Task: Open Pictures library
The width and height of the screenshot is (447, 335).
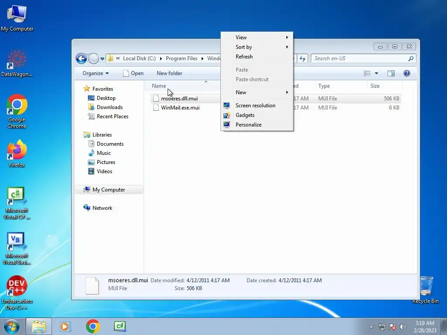Action: [102, 162]
